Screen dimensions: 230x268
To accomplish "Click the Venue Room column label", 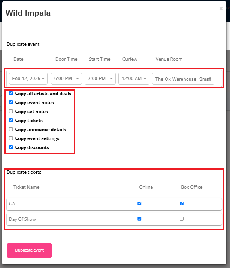I will click(x=169, y=59).
